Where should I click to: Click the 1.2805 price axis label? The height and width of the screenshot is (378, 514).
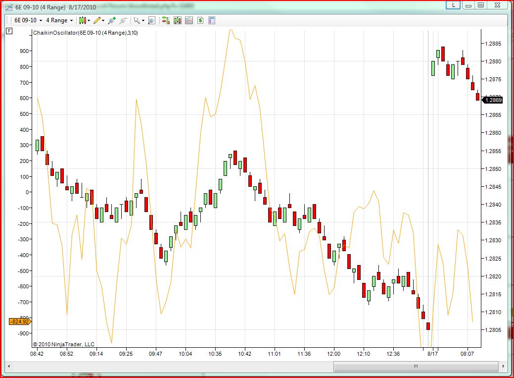point(493,330)
